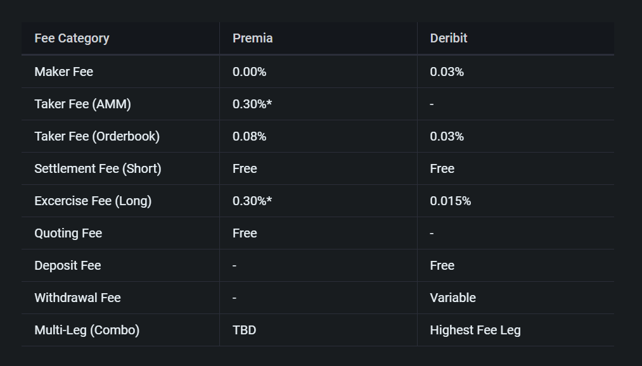
Task: Select the Settlement Fee (Short) label
Action: [98, 168]
